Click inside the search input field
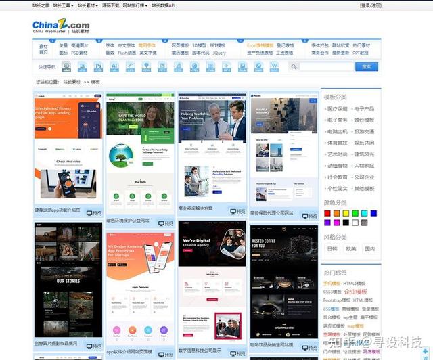 [x=326, y=66]
